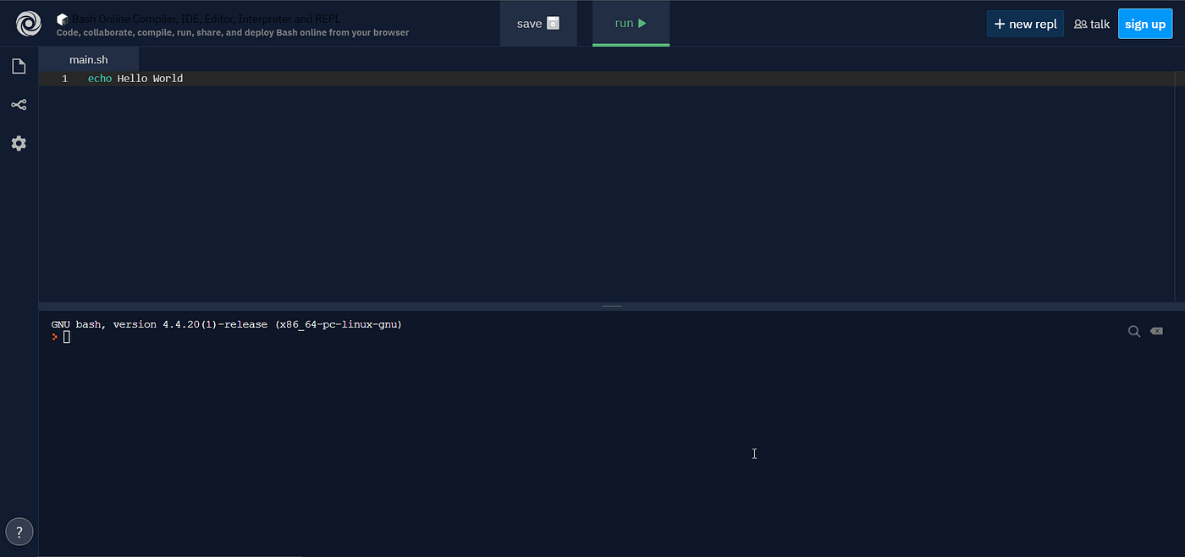Select the main.sh tab
Image resolution: width=1185 pixels, height=557 pixels.
point(88,59)
